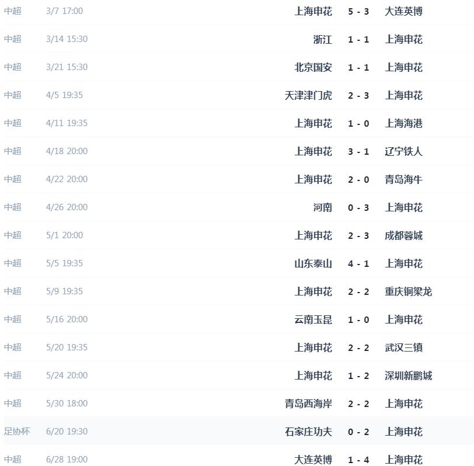Click 深圳新鹏城 team name
The image size is (474, 466).
click(409, 376)
